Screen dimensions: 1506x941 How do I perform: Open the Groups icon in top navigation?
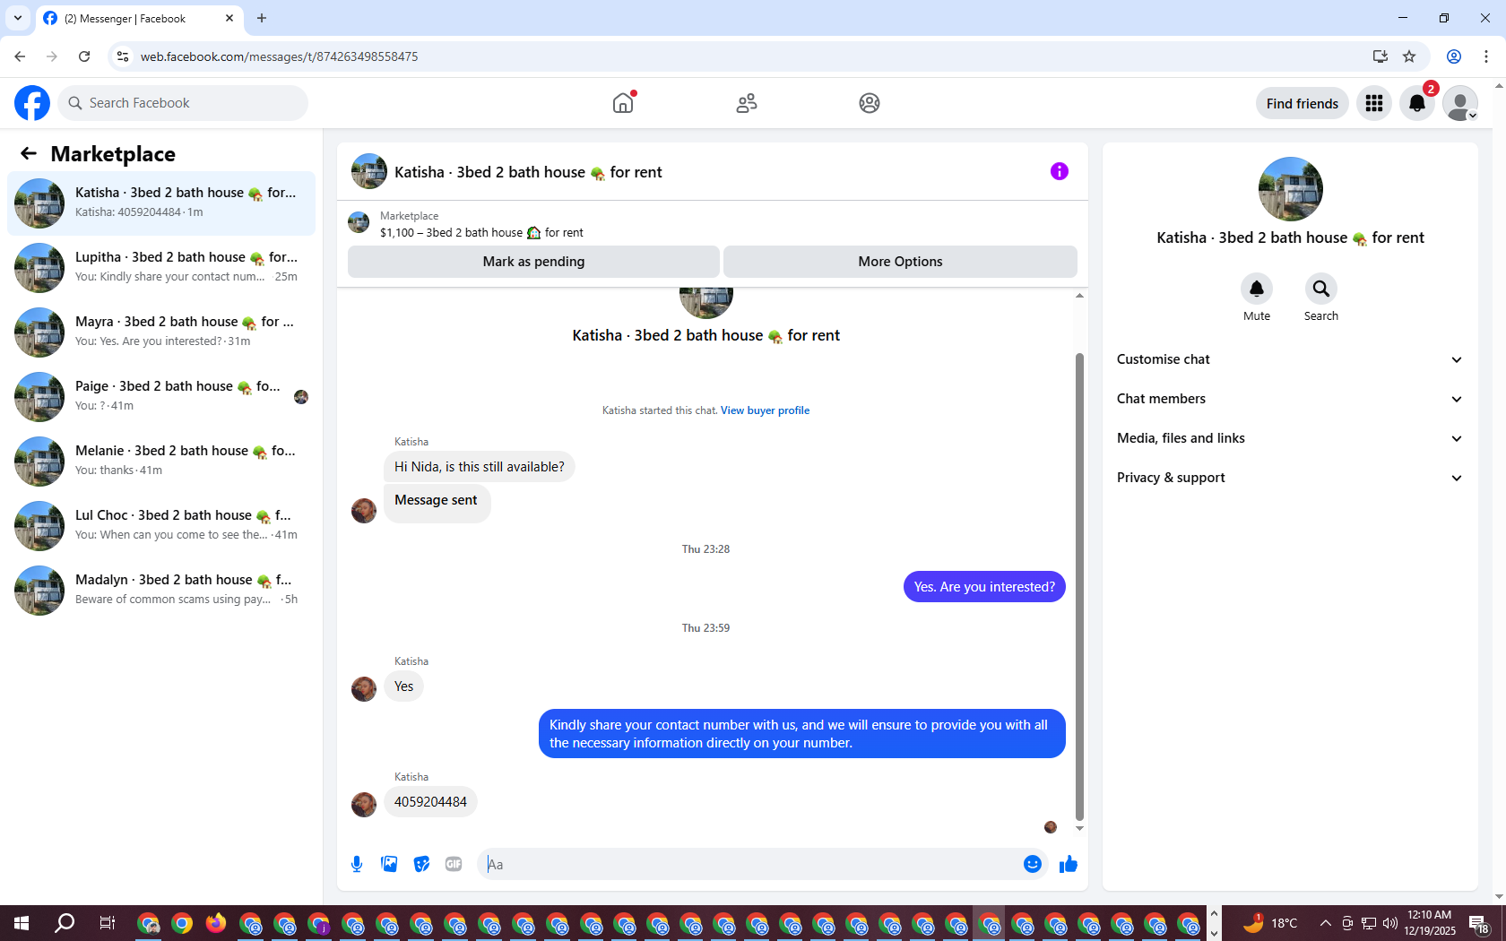tap(869, 103)
